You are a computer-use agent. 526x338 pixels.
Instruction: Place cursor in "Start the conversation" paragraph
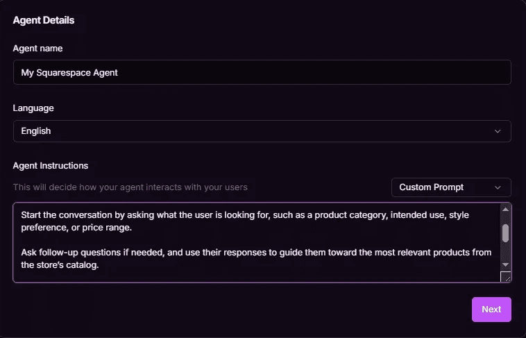245,221
